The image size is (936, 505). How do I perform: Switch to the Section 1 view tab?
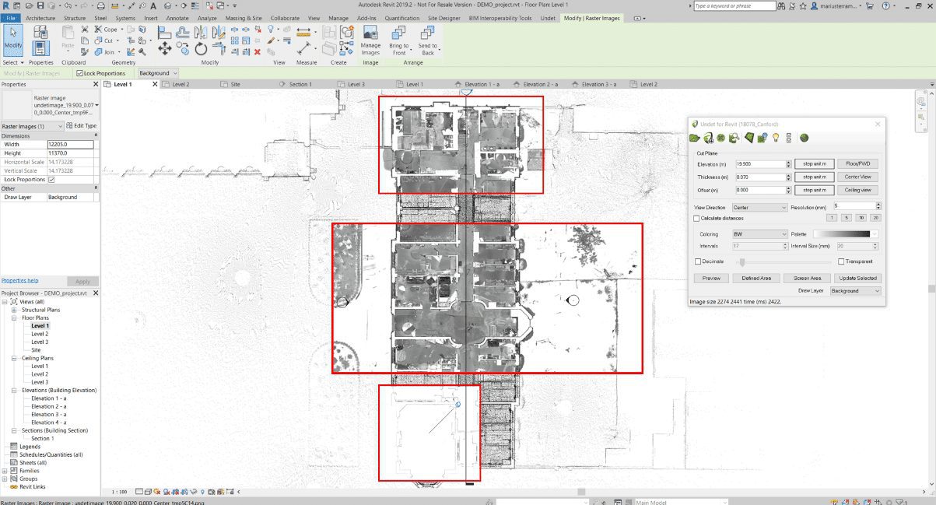pos(300,84)
